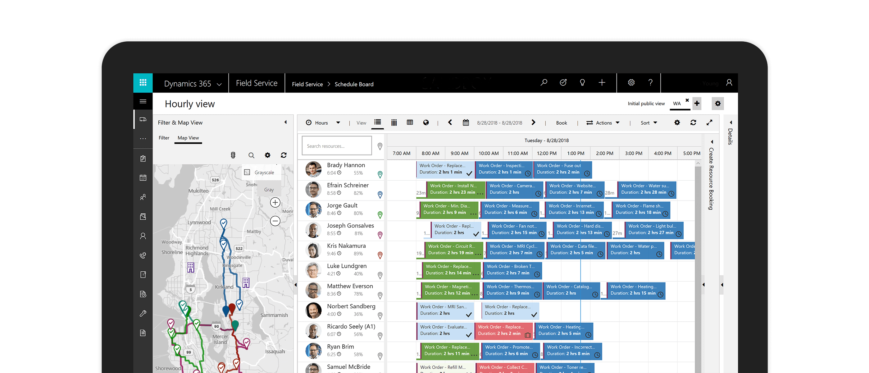Toggle the hamburger navigation menu

(x=143, y=101)
